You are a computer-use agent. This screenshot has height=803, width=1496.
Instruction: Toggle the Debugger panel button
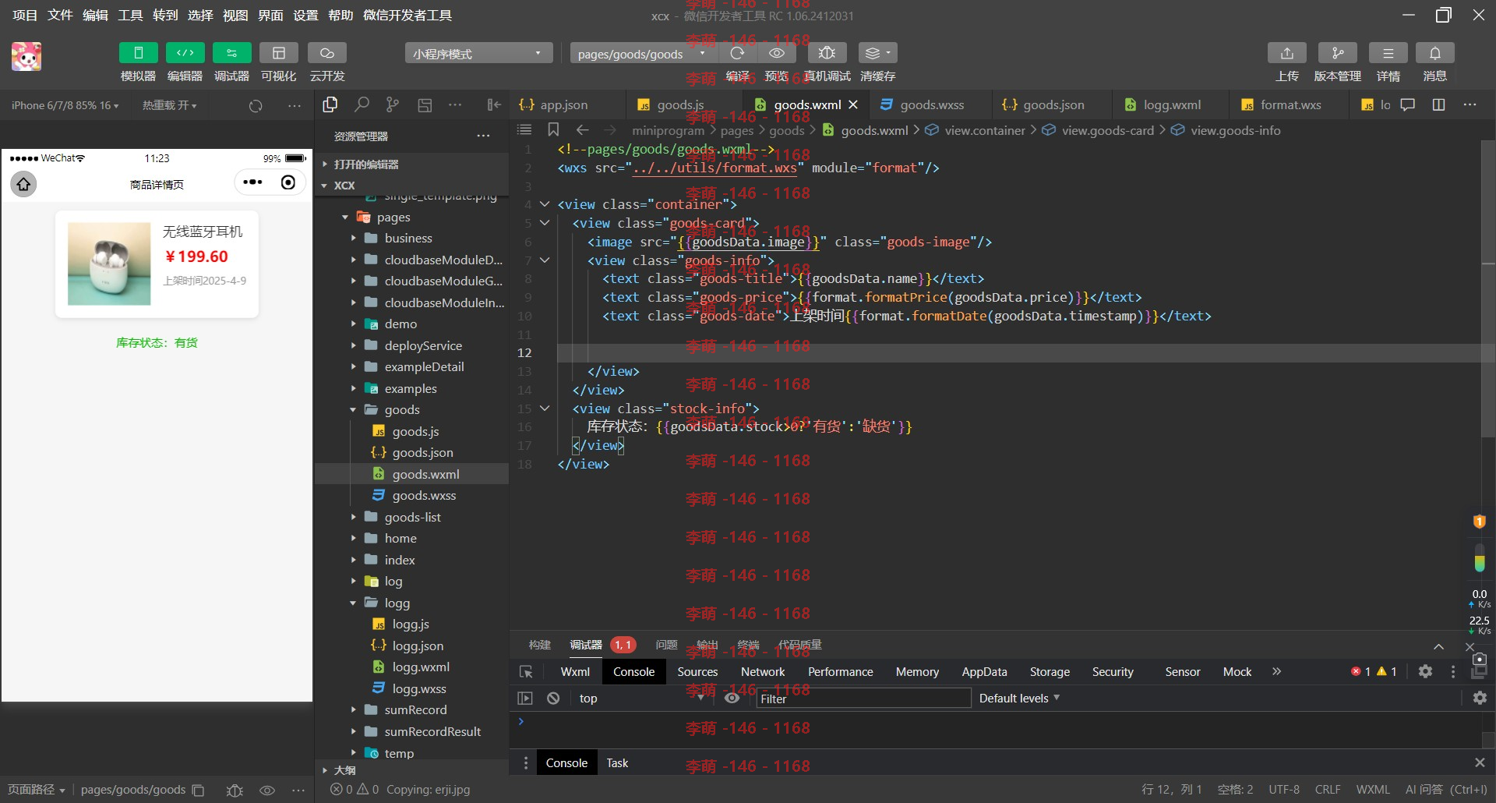point(231,53)
